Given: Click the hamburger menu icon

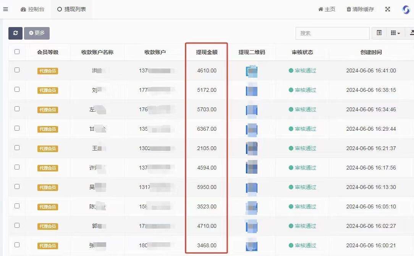Looking at the screenshot, I should 5,9.
